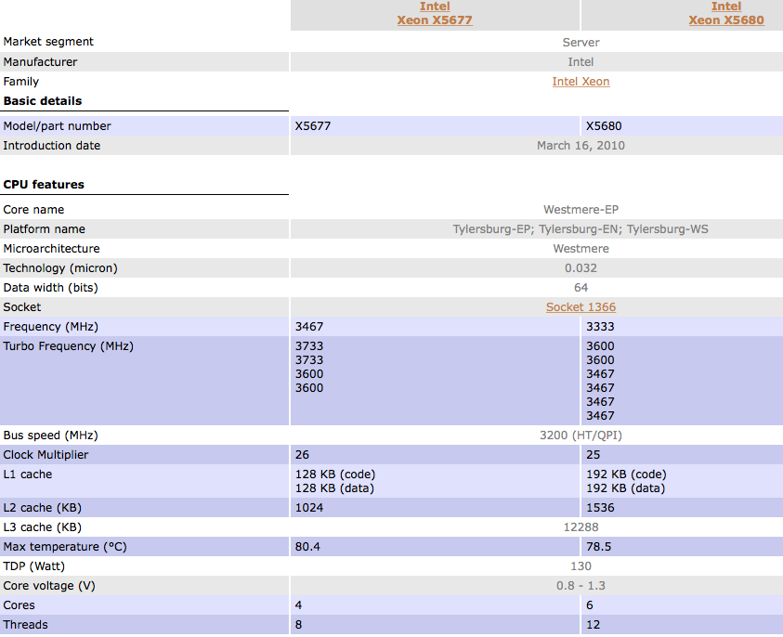Click the L1 cache label

tap(28, 474)
